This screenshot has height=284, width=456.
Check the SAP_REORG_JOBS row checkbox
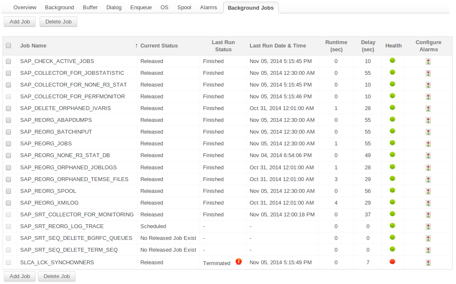8,144
